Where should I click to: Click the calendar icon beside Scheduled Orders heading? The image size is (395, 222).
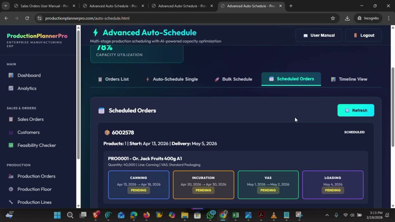click(101, 111)
